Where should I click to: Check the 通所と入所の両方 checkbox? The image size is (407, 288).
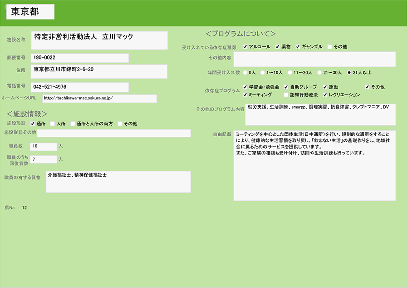(x=73, y=124)
